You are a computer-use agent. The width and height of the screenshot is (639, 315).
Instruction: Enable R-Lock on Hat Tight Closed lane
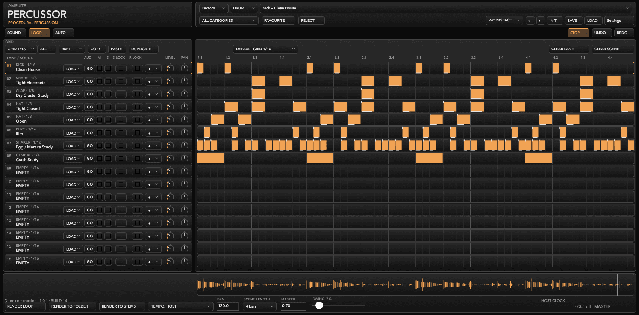pyautogui.click(x=137, y=107)
